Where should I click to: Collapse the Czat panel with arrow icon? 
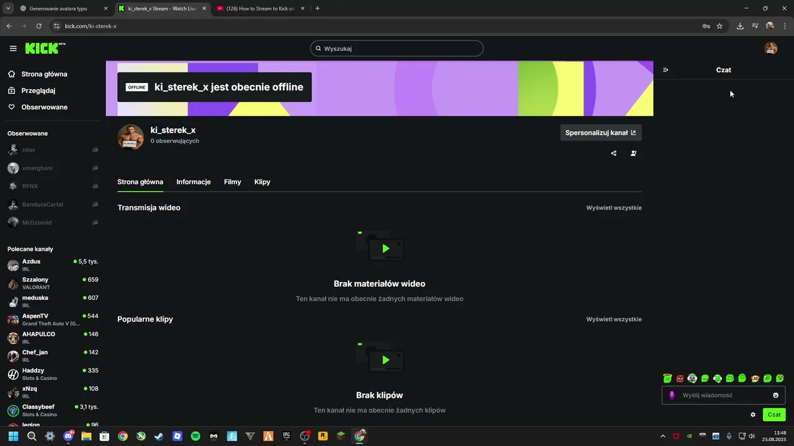[x=666, y=70]
